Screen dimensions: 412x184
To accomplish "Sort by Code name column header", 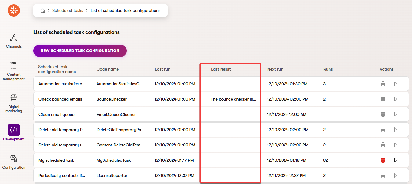I will 108,69.
